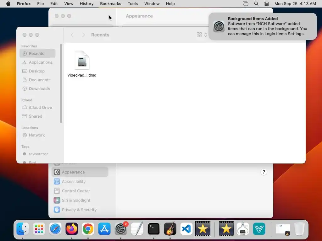Open the teal V app in dock
322x241 pixels.
click(x=259, y=229)
